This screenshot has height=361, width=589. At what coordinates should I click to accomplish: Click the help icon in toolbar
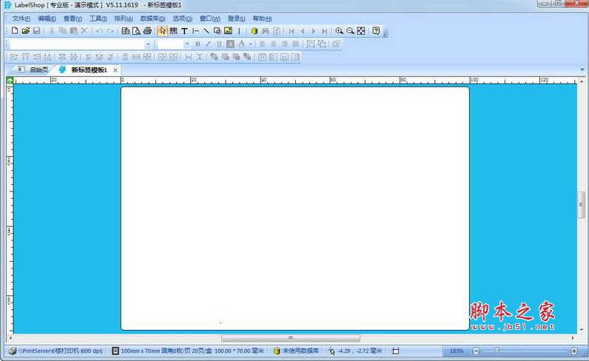pyautogui.click(x=376, y=31)
